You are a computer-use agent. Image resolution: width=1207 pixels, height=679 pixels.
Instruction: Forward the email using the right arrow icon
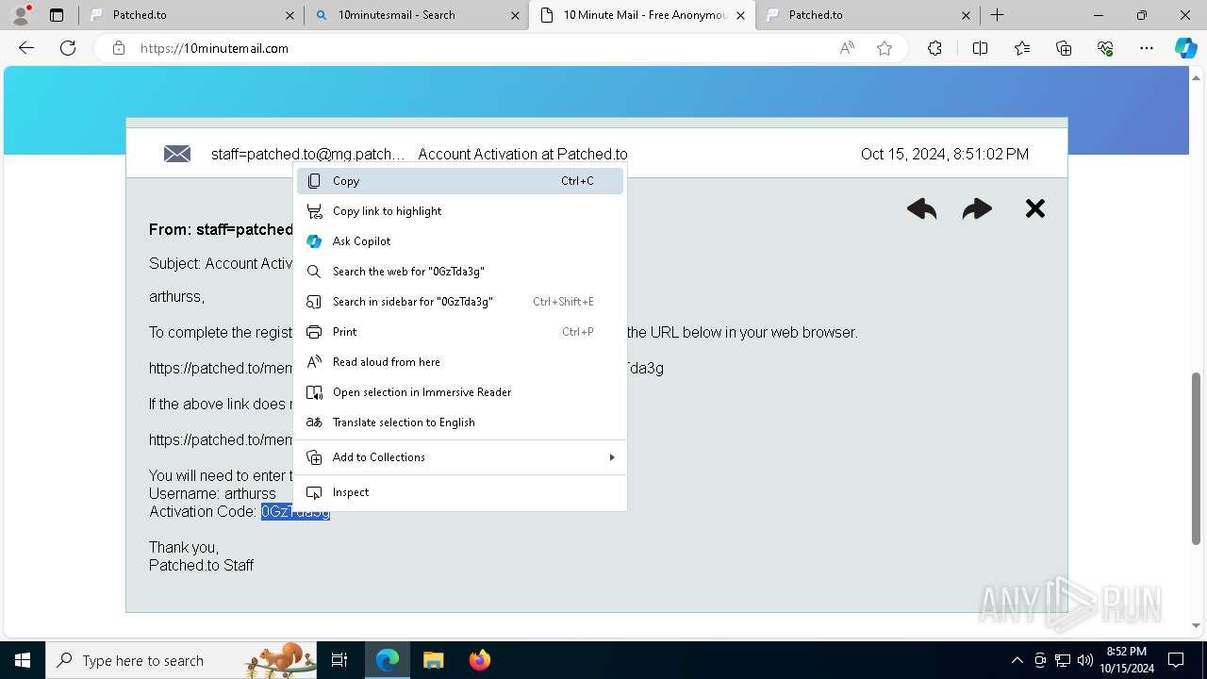point(977,208)
